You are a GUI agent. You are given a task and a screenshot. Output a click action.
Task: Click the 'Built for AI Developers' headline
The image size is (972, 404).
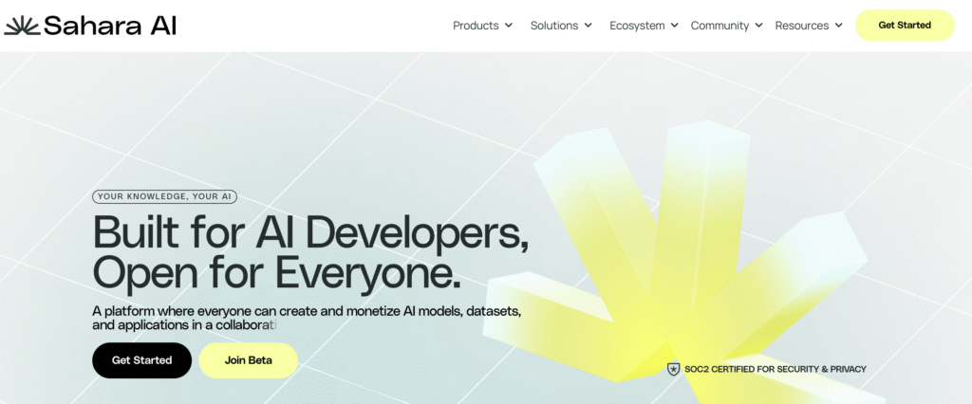310,232
